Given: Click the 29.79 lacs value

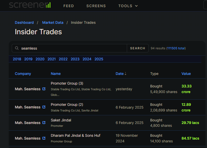Looking at the screenshot, I should [190, 123].
